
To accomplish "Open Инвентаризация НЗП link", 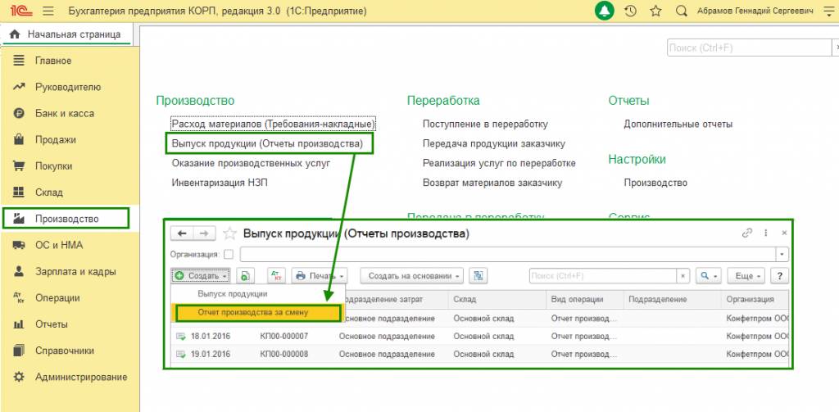I will pyautogui.click(x=220, y=183).
